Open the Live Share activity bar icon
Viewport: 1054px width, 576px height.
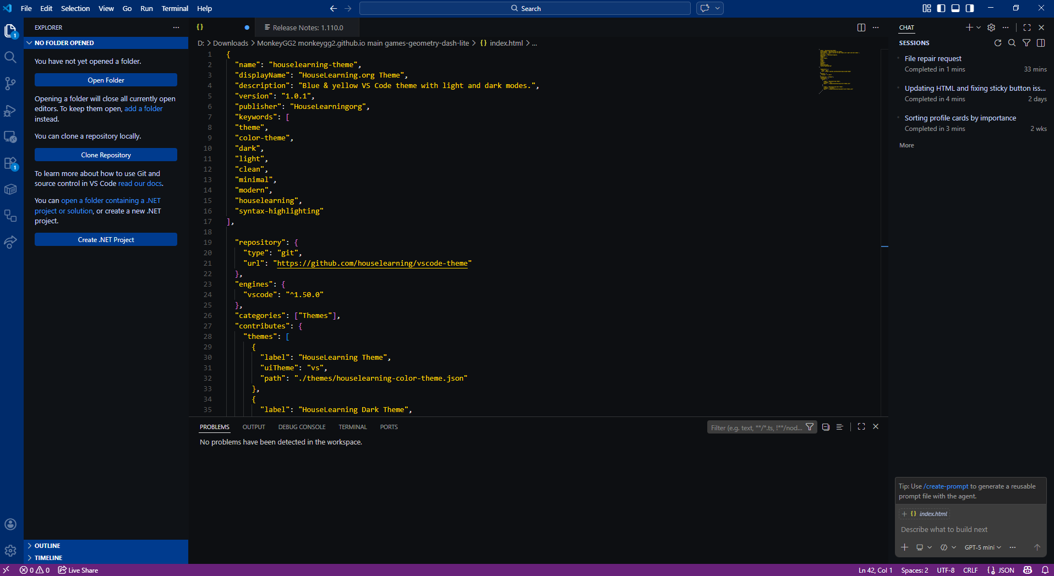tap(10, 242)
